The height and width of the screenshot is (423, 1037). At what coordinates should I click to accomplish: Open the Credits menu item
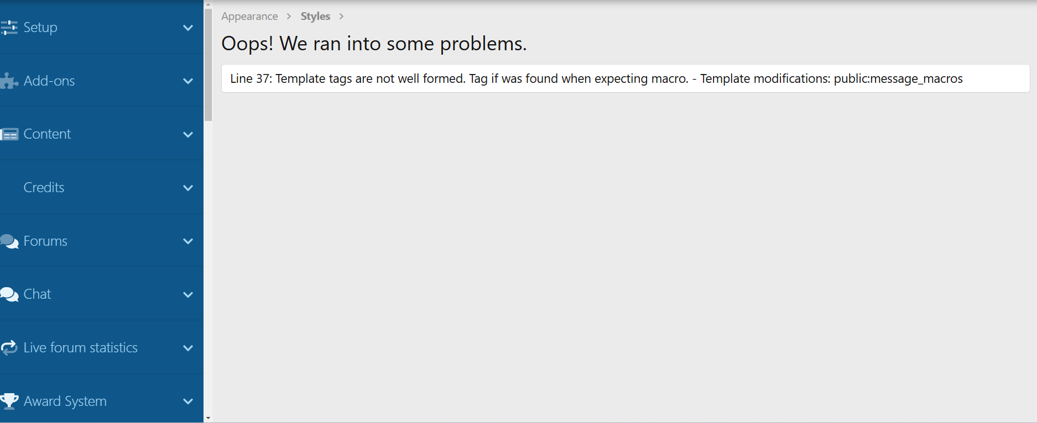coord(44,188)
